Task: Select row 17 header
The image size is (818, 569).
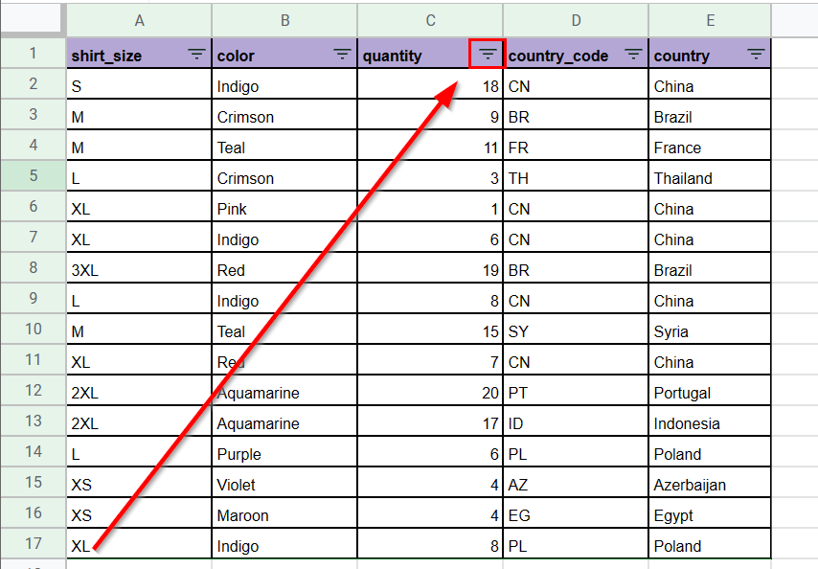Action: pyautogui.click(x=33, y=544)
